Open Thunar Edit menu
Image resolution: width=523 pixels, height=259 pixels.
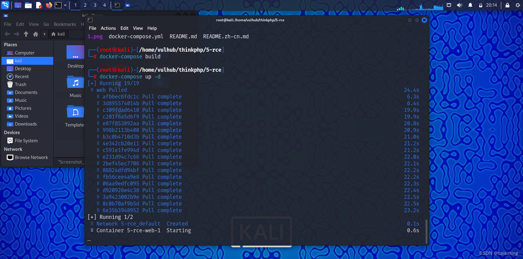point(20,24)
